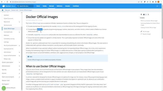
Task: Expand the Atomist section arrow
Action: [19, 73]
